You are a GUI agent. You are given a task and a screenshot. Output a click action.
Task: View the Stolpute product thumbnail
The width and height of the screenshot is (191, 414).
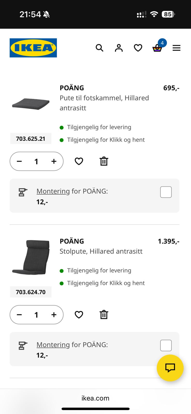click(x=31, y=257)
